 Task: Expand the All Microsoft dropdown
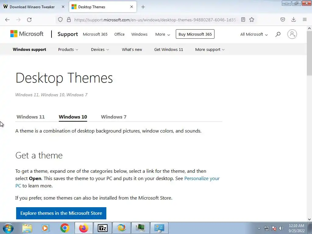[254, 34]
